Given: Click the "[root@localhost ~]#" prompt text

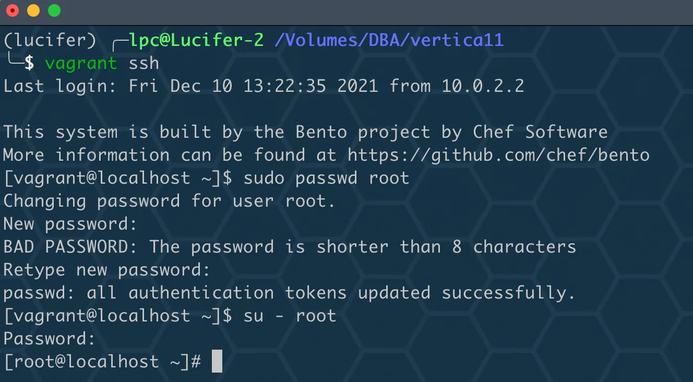Looking at the screenshot, I should [102, 362].
